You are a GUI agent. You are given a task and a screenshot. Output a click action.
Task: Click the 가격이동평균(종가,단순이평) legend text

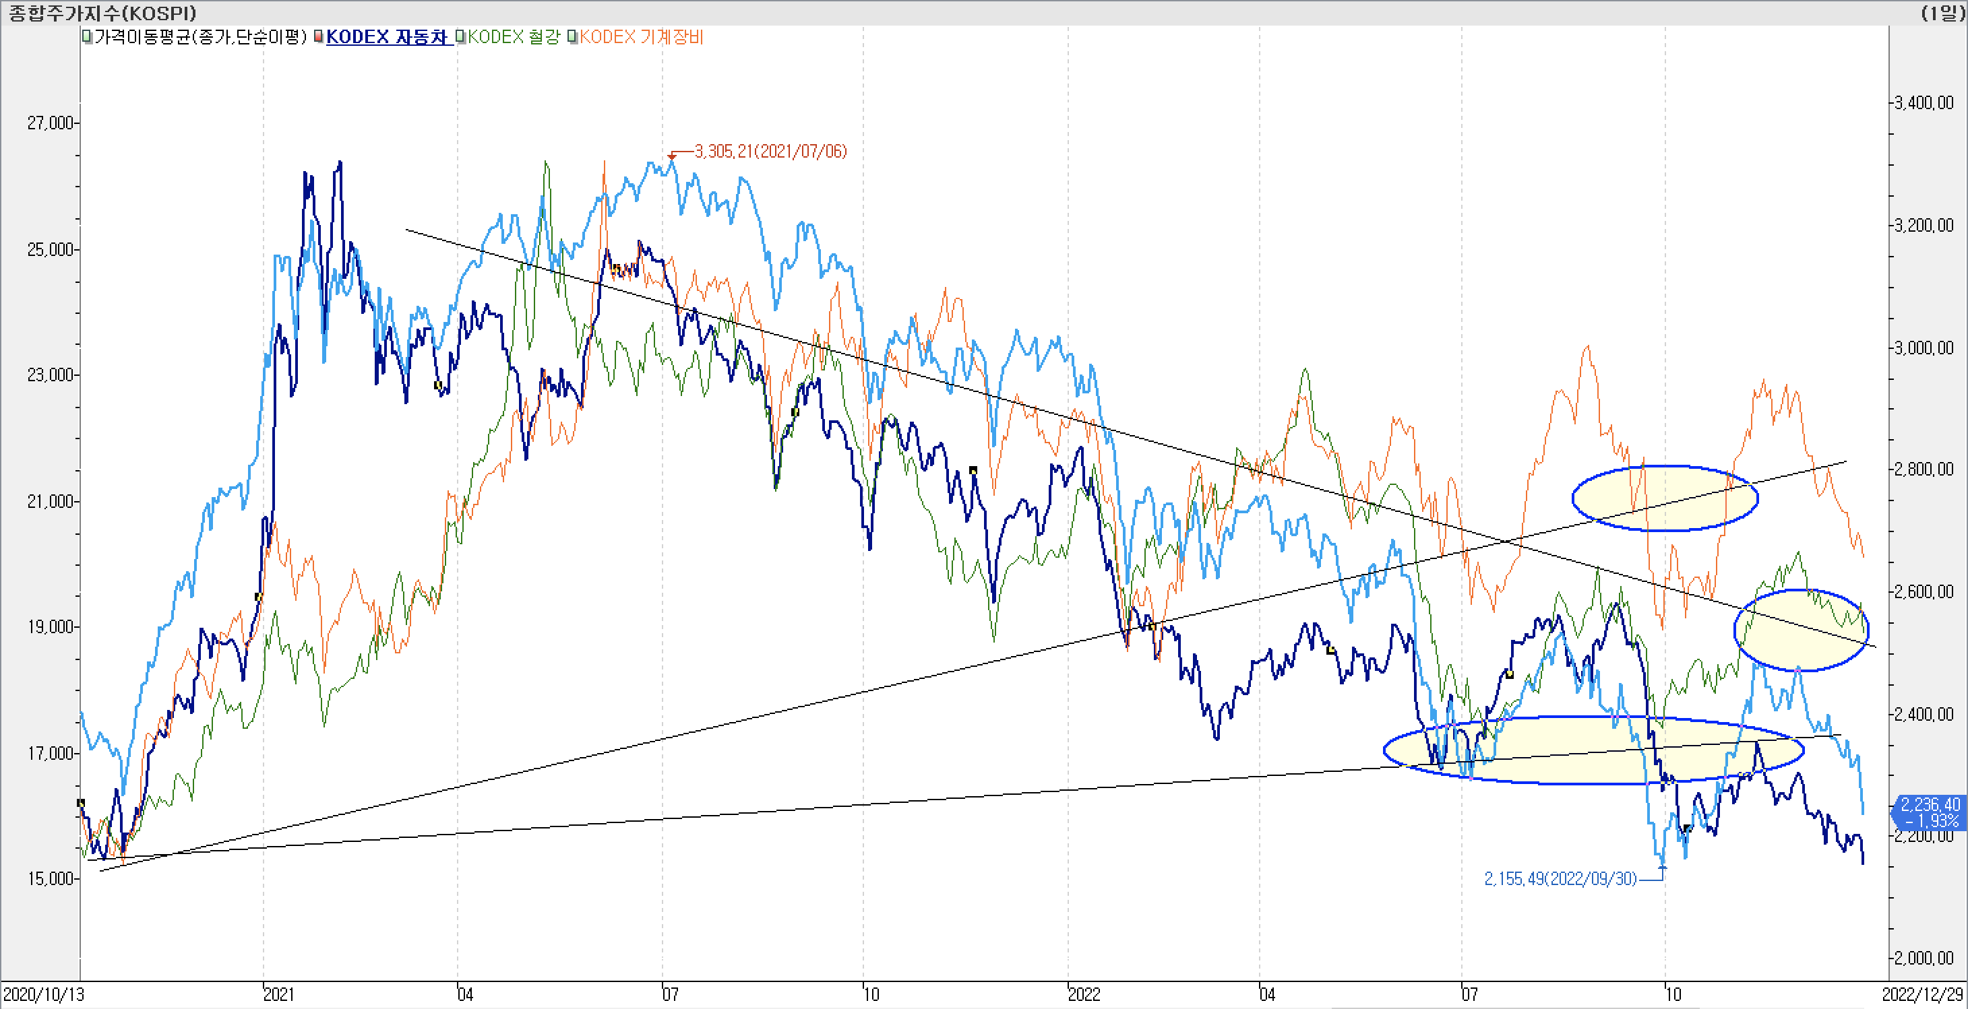pos(200,36)
